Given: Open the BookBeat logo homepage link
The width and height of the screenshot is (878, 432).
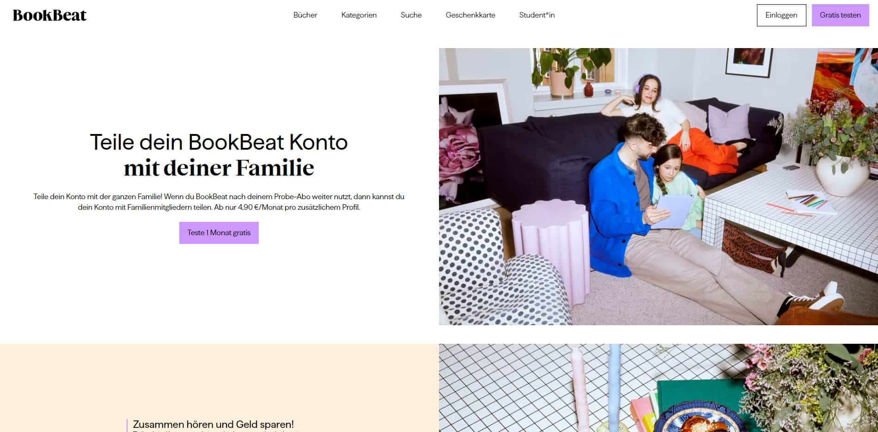Looking at the screenshot, I should [50, 15].
